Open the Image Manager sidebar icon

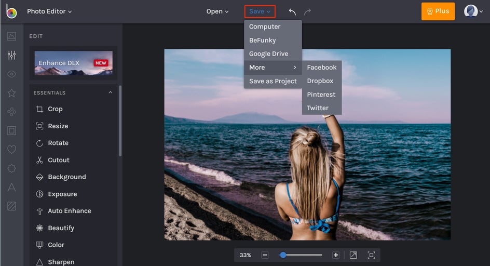click(x=11, y=36)
